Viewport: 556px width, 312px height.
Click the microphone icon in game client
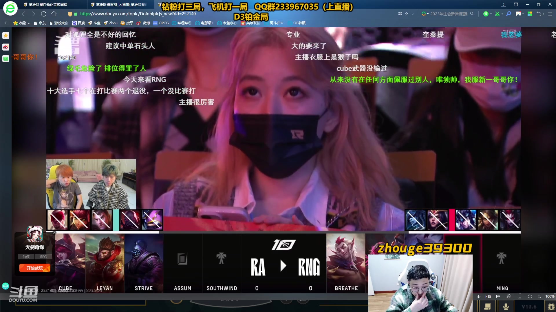coord(506,307)
